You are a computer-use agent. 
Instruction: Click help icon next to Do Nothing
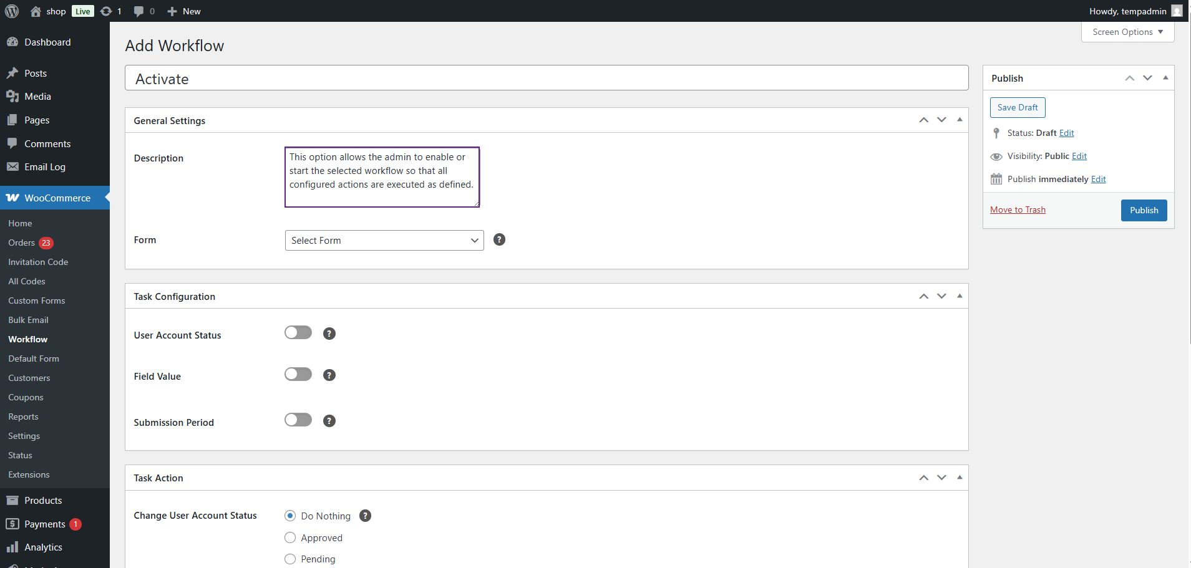click(366, 516)
